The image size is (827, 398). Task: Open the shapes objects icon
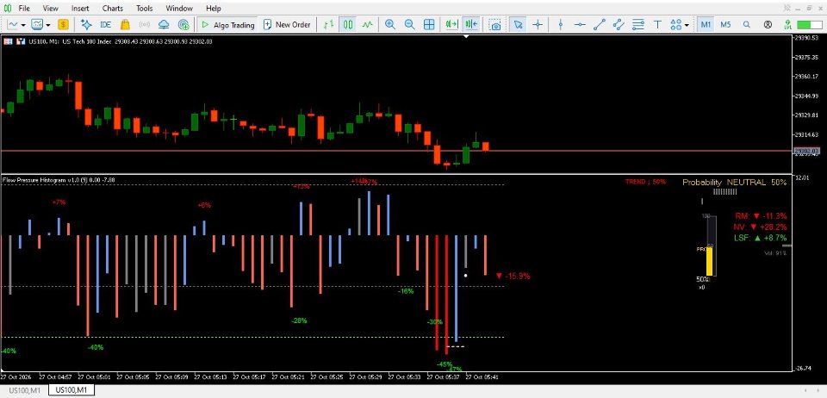[x=675, y=24]
